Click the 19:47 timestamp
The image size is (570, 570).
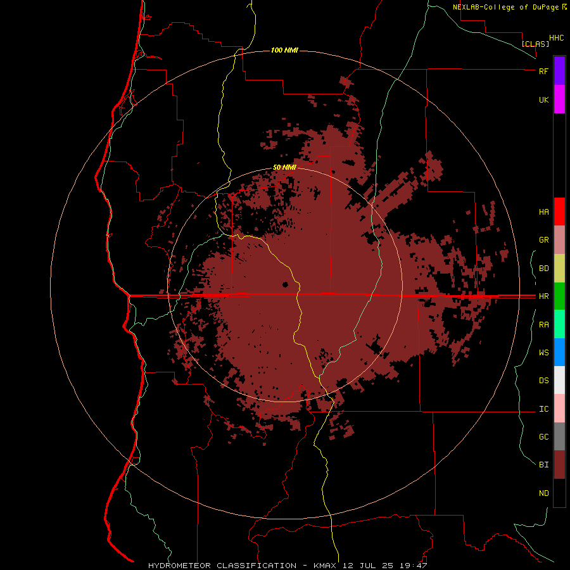(412, 566)
